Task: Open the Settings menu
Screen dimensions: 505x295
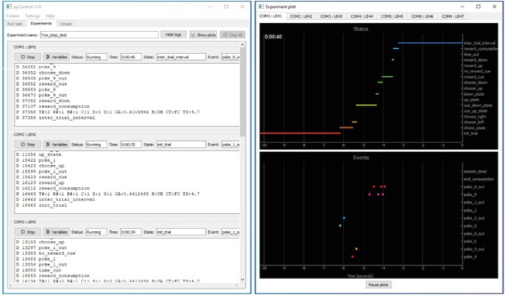Action: point(33,16)
